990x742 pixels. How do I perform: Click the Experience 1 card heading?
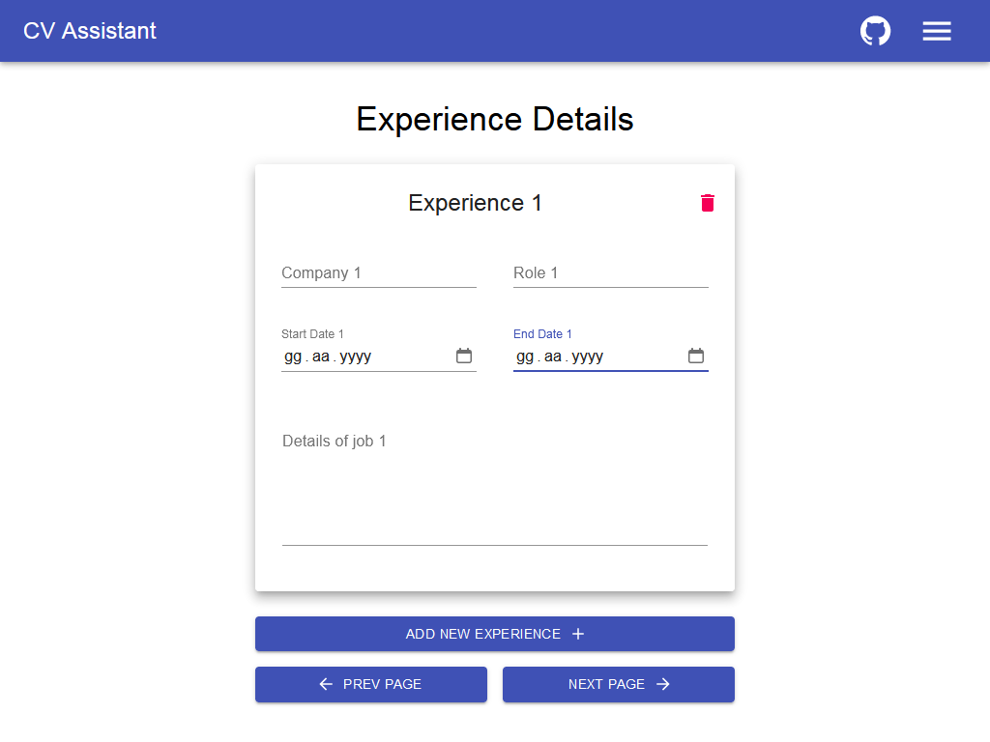[x=475, y=203]
